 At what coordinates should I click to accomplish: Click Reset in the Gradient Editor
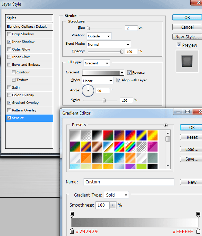tap(191, 137)
